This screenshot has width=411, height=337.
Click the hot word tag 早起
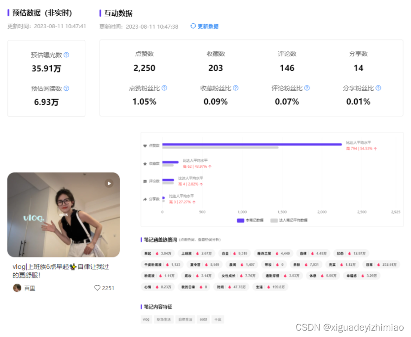(157, 254)
